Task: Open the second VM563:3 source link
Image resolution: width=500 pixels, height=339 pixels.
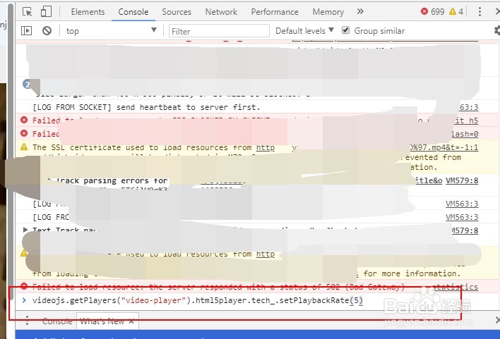Action: tap(462, 217)
